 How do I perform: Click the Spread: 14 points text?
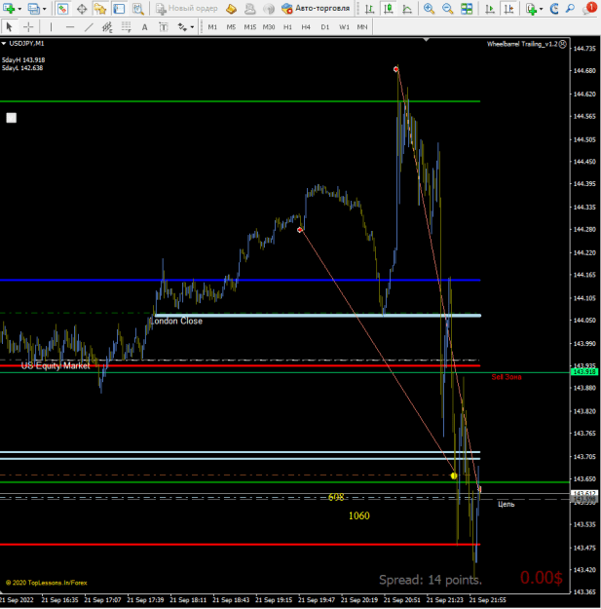pos(431,580)
